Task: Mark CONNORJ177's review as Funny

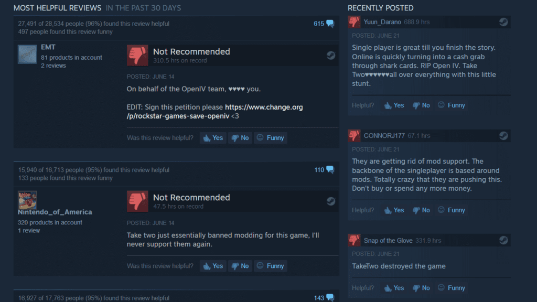Action: click(x=452, y=210)
